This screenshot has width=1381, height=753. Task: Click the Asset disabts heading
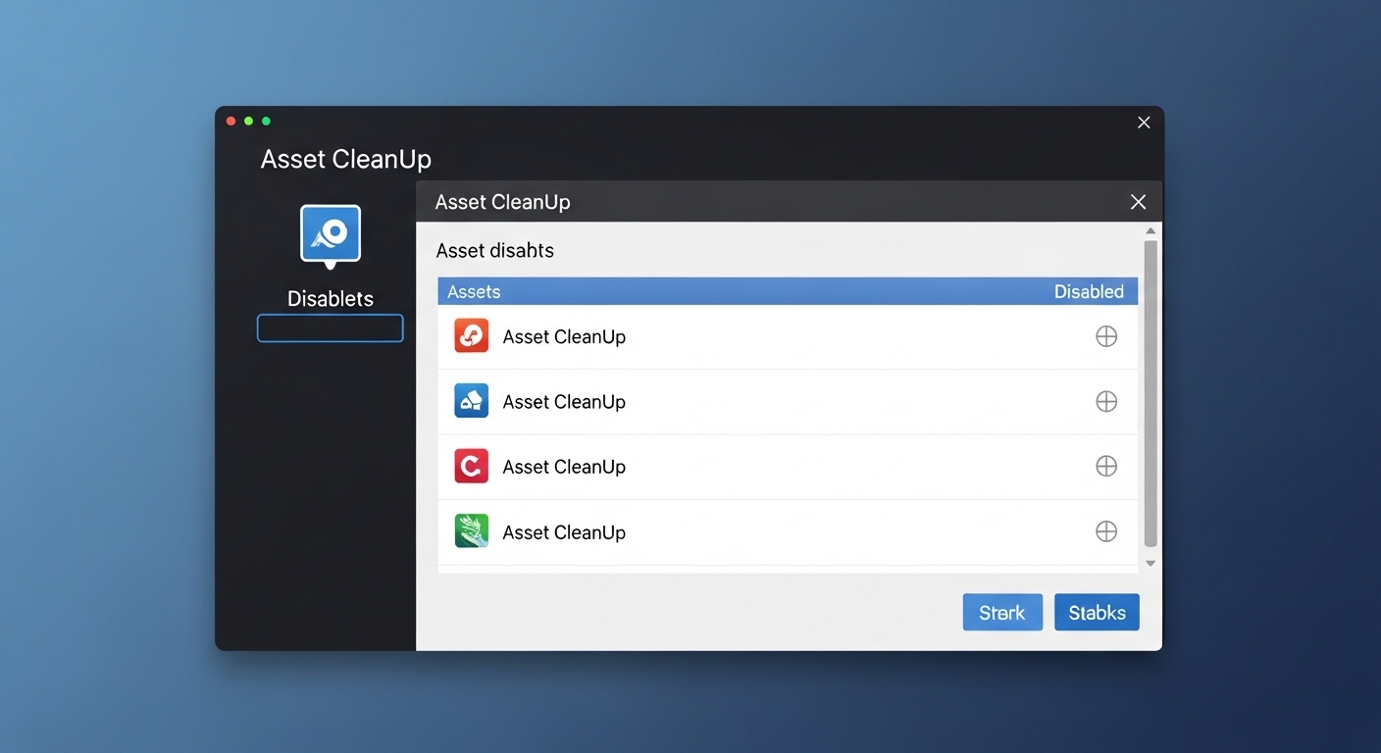click(495, 250)
